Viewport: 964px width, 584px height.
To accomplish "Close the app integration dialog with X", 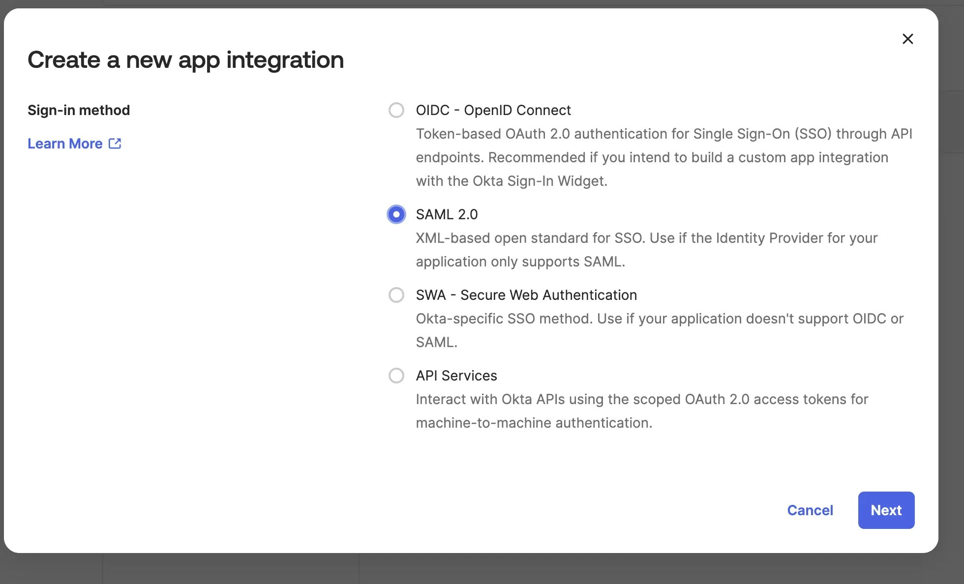I will coord(907,39).
